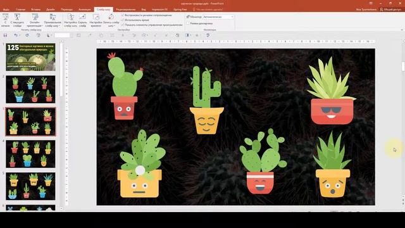Switch to the Animations tab
Screen dimensions: 405x228
(84, 9)
